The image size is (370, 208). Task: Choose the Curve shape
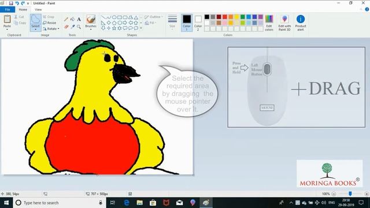pyautogui.click(x=109, y=17)
